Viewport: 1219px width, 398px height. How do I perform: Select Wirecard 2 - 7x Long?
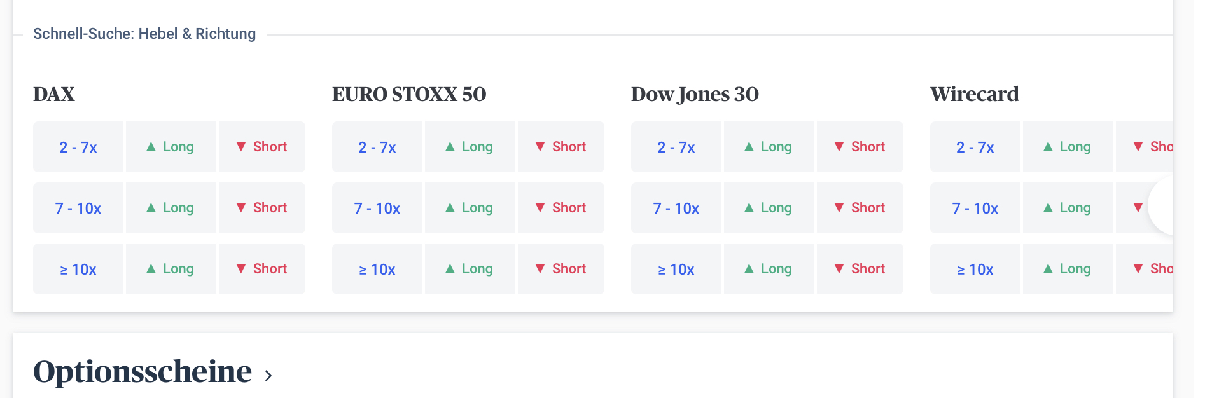tap(1068, 147)
